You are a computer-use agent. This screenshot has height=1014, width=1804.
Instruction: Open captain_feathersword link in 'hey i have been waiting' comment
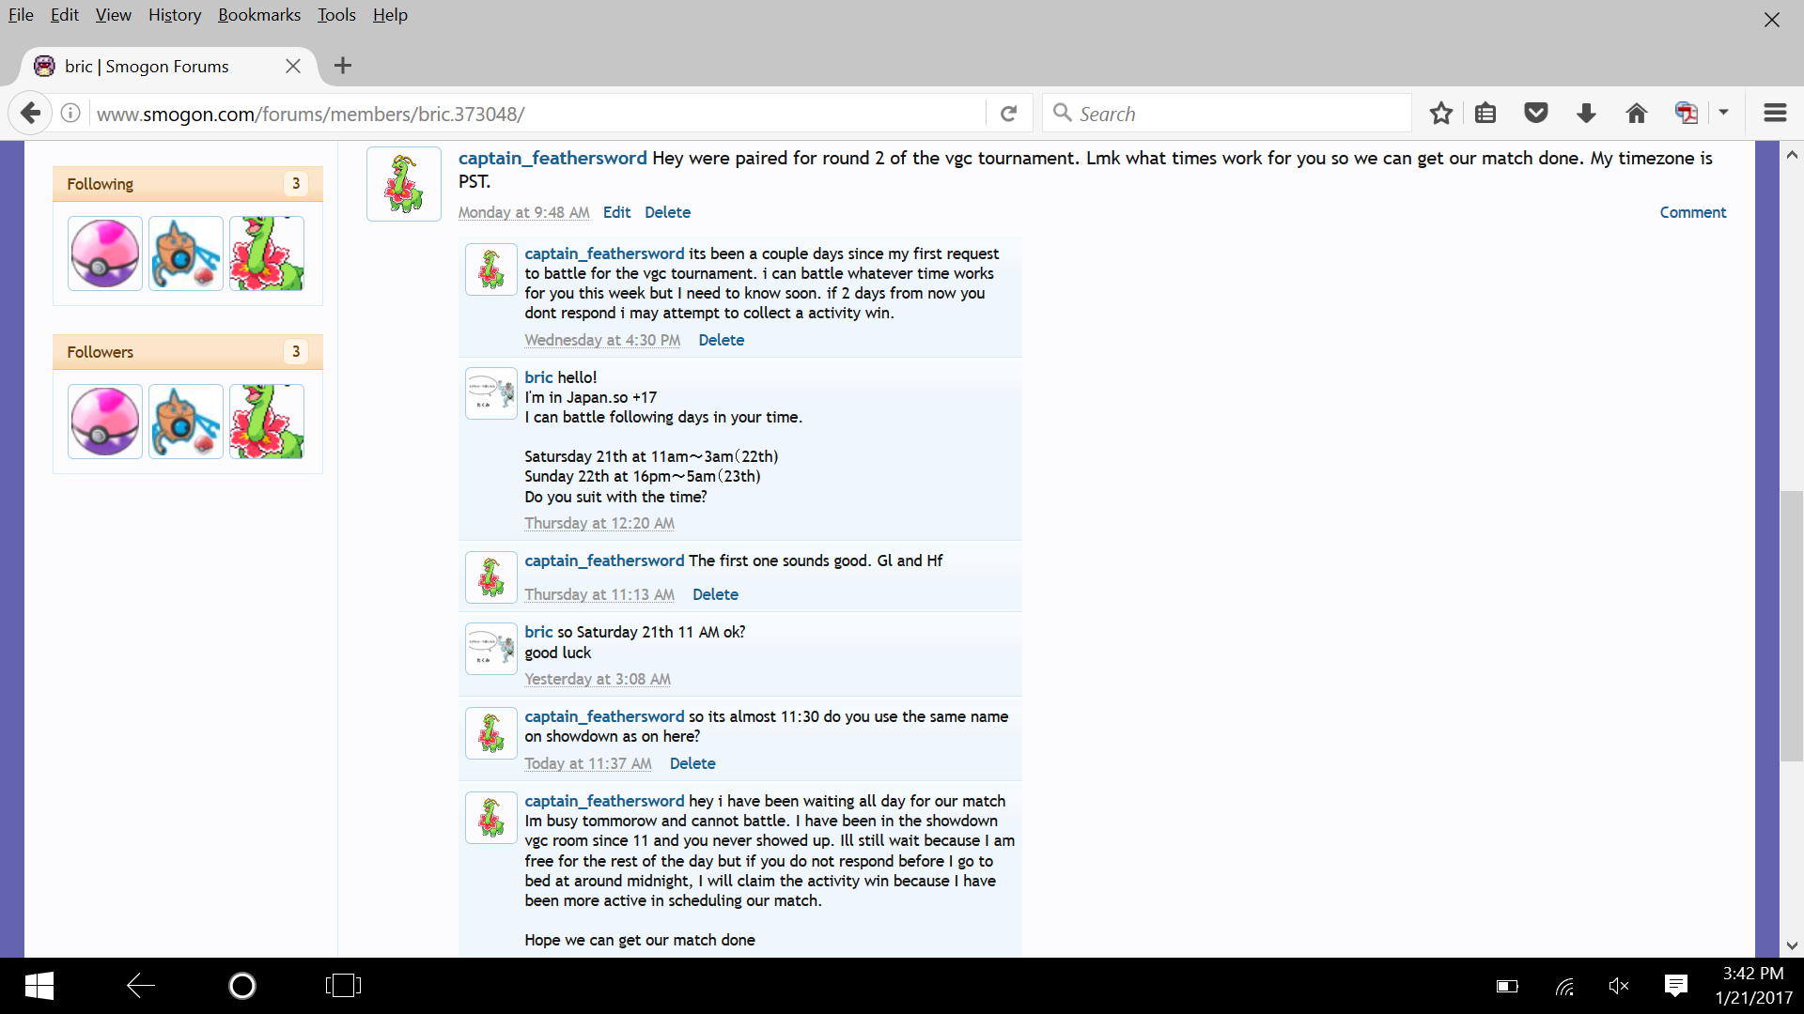[x=604, y=801]
